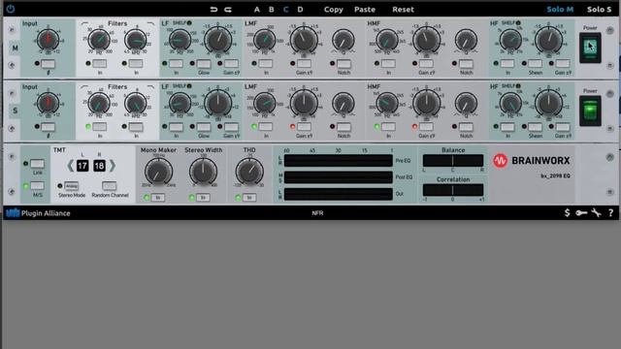Click previous TMT channel arrow
The width and height of the screenshot is (621, 349).
(71, 166)
